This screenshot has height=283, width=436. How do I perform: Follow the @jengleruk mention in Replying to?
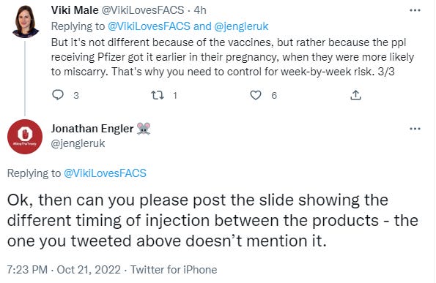click(241, 26)
